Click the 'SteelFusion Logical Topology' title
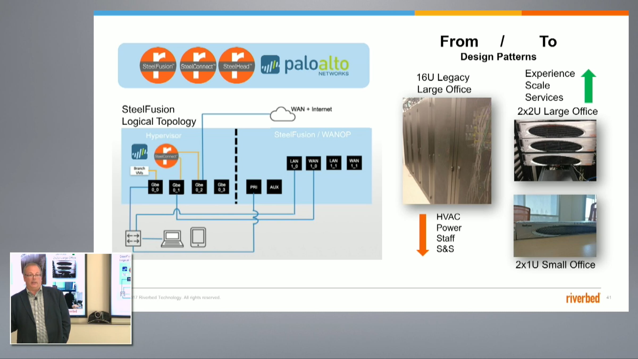 pyautogui.click(x=159, y=115)
